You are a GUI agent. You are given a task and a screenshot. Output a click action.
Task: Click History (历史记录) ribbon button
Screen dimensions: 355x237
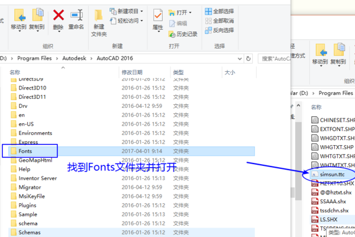[183, 34]
